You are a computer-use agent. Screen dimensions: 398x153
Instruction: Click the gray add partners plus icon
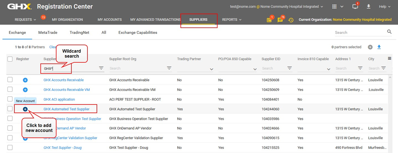370,47
